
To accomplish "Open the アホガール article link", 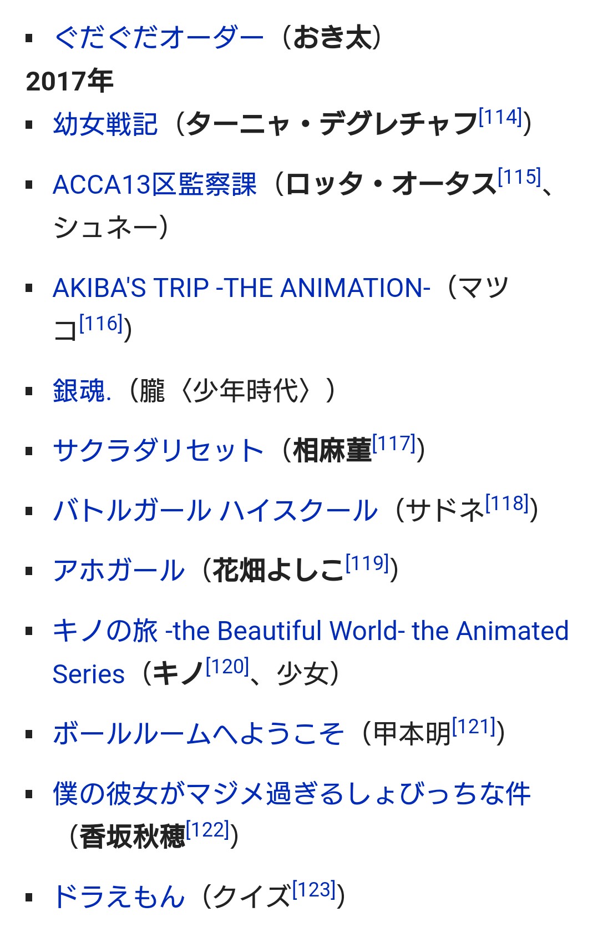I will coord(119,570).
